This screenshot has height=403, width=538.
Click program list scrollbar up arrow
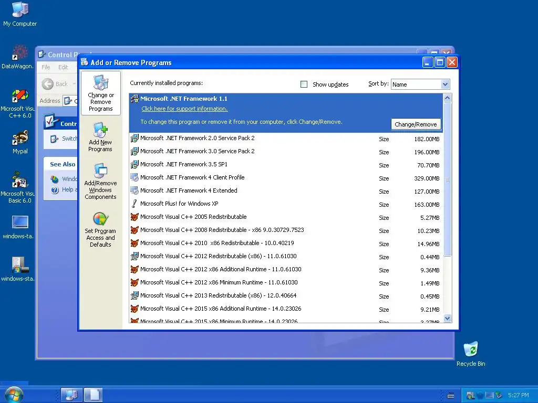[447, 98]
